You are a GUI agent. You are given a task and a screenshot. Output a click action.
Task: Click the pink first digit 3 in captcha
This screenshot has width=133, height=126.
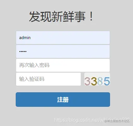click(x=87, y=81)
